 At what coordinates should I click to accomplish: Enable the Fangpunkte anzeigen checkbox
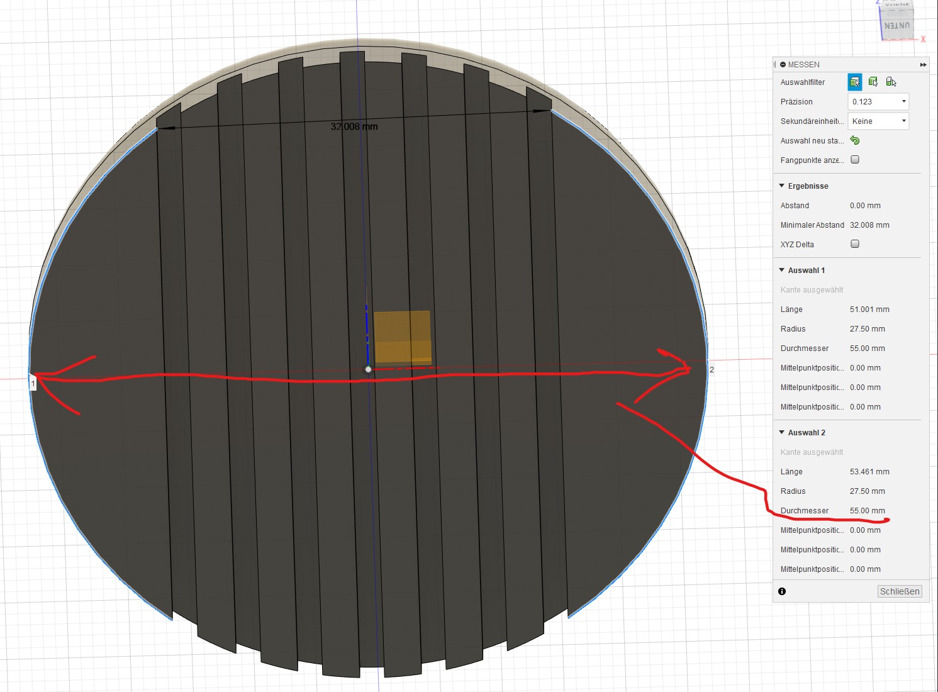pos(855,160)
